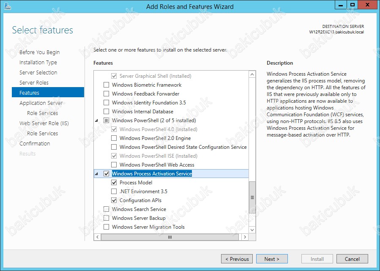
Task: Select Windows PowerShell (2 of 5 installed) label
Action: point(154,120)
